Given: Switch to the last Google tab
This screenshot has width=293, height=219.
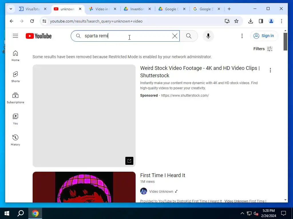Looking at the screenshot, I should [x=207, y=9].
